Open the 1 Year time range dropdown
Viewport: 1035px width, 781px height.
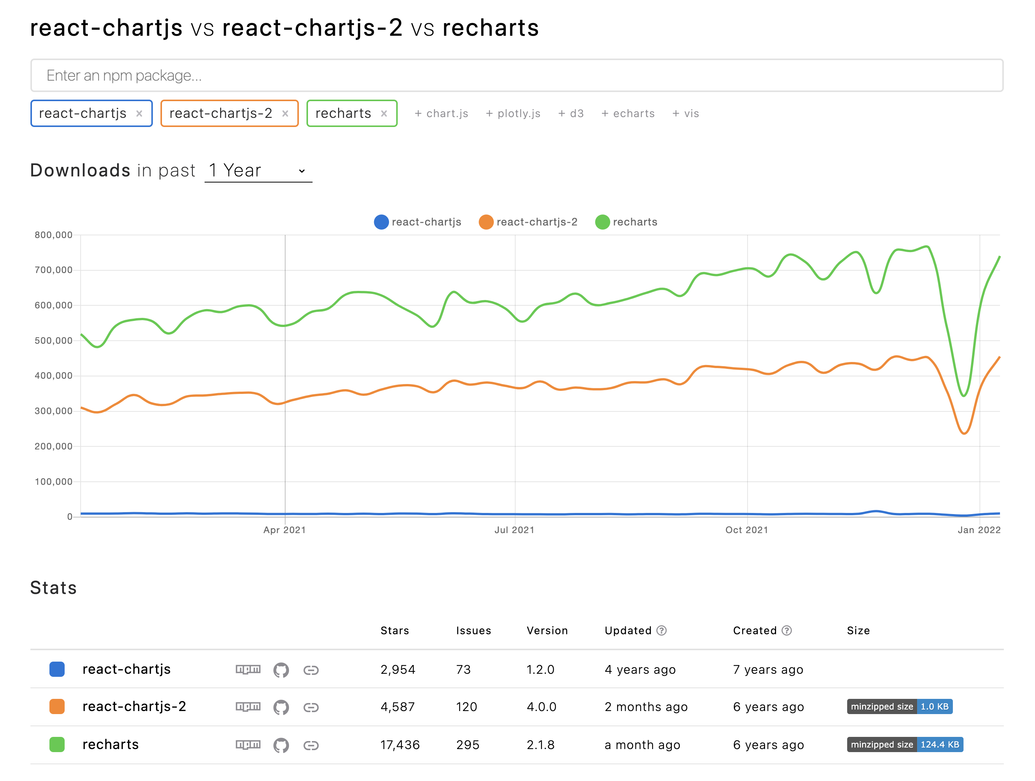258,170
